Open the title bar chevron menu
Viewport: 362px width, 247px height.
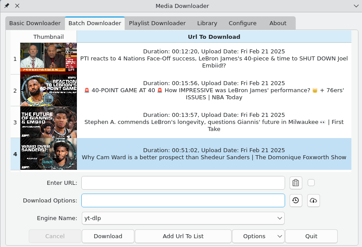click(x=356, y=6)
